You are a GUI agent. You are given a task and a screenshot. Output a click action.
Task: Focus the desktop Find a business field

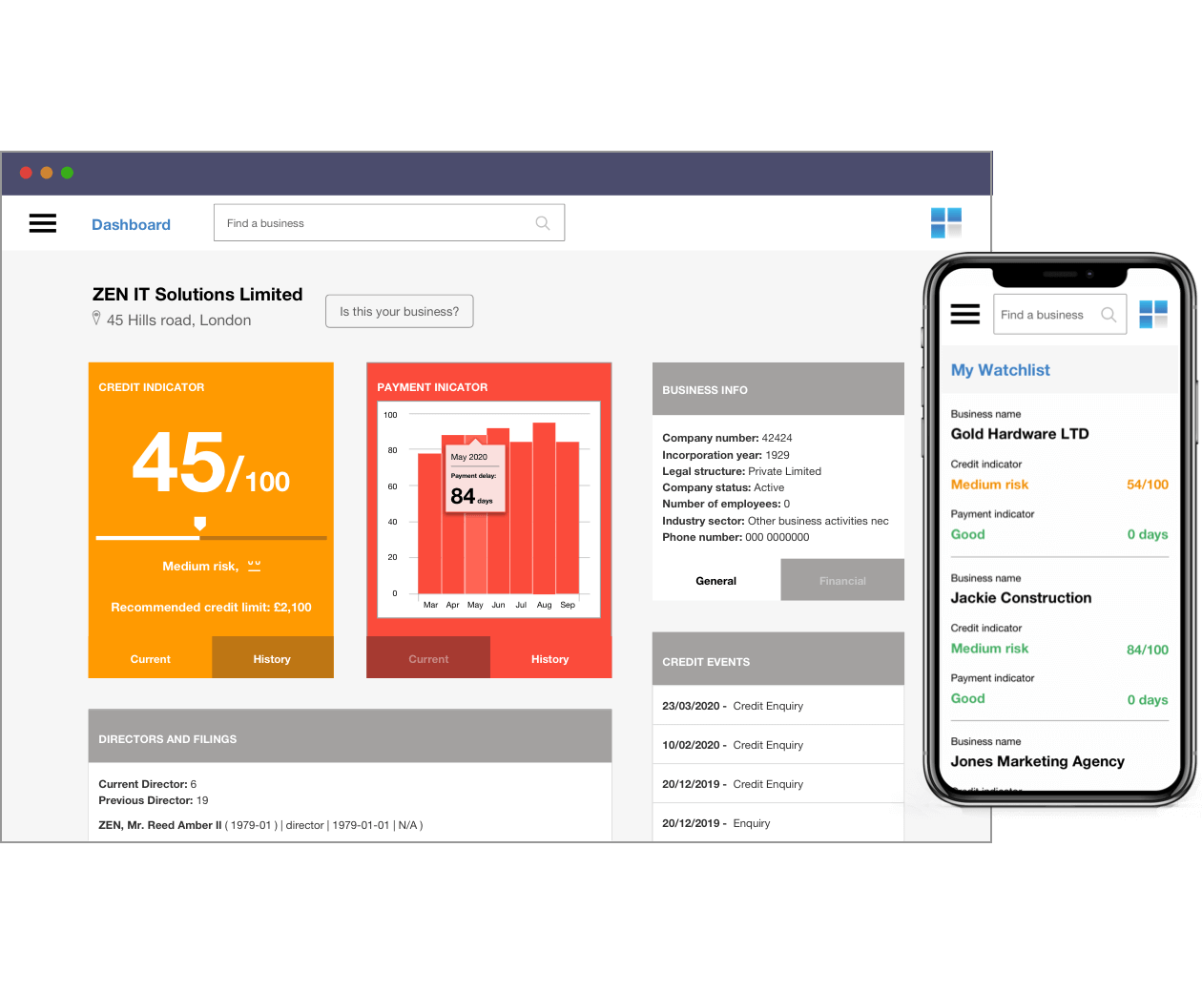[x=372, y=223]
